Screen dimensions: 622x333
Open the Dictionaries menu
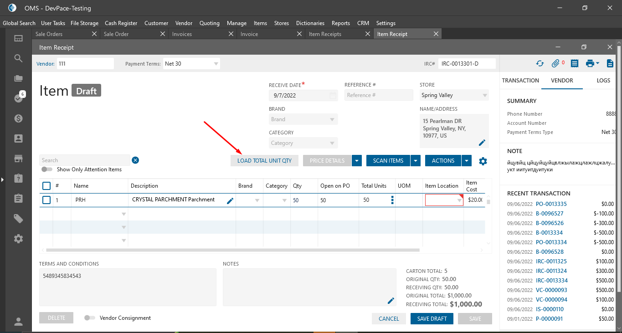pyautogui.click(x=310, y=23)
